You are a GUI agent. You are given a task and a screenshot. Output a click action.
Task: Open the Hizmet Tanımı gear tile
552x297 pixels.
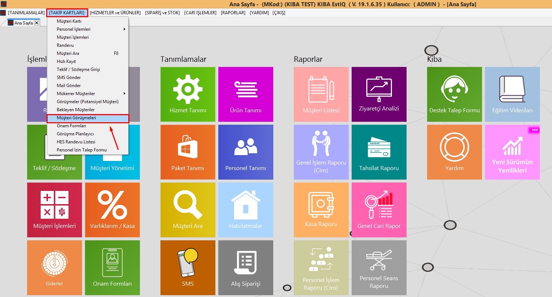coord(188,94)
